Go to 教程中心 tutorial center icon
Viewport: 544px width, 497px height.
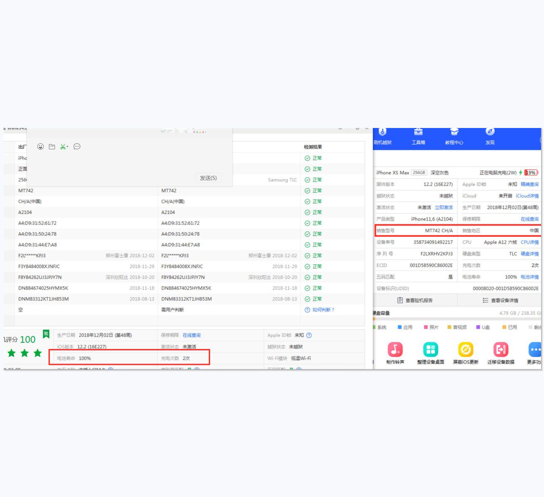point(454,132)
